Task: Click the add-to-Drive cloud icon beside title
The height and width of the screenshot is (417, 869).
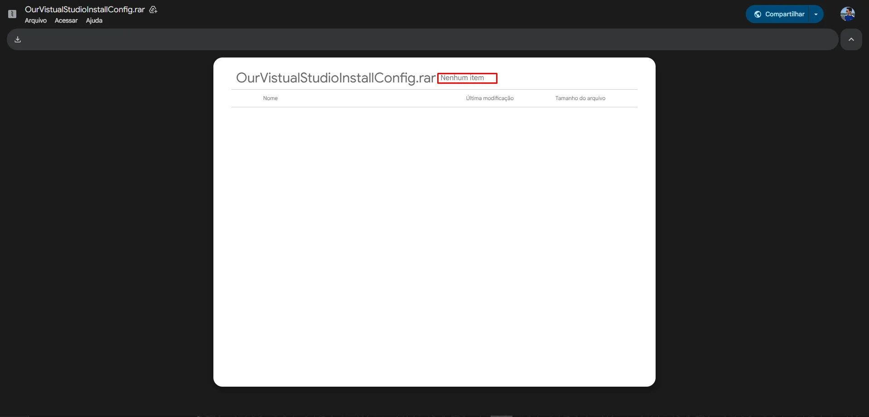Action: pyautogui.click(x=153, y=10)
